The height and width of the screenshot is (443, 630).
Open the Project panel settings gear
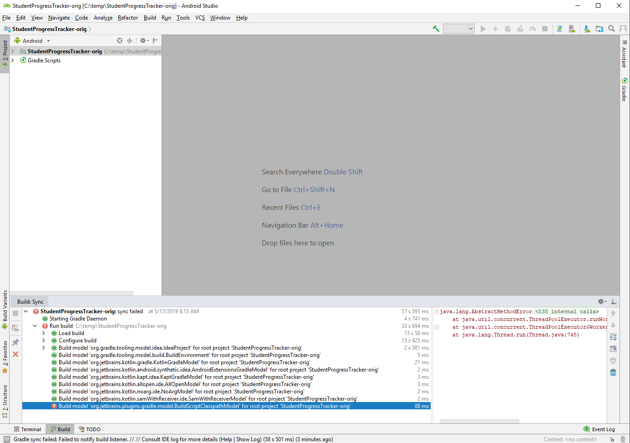[144, 41]
